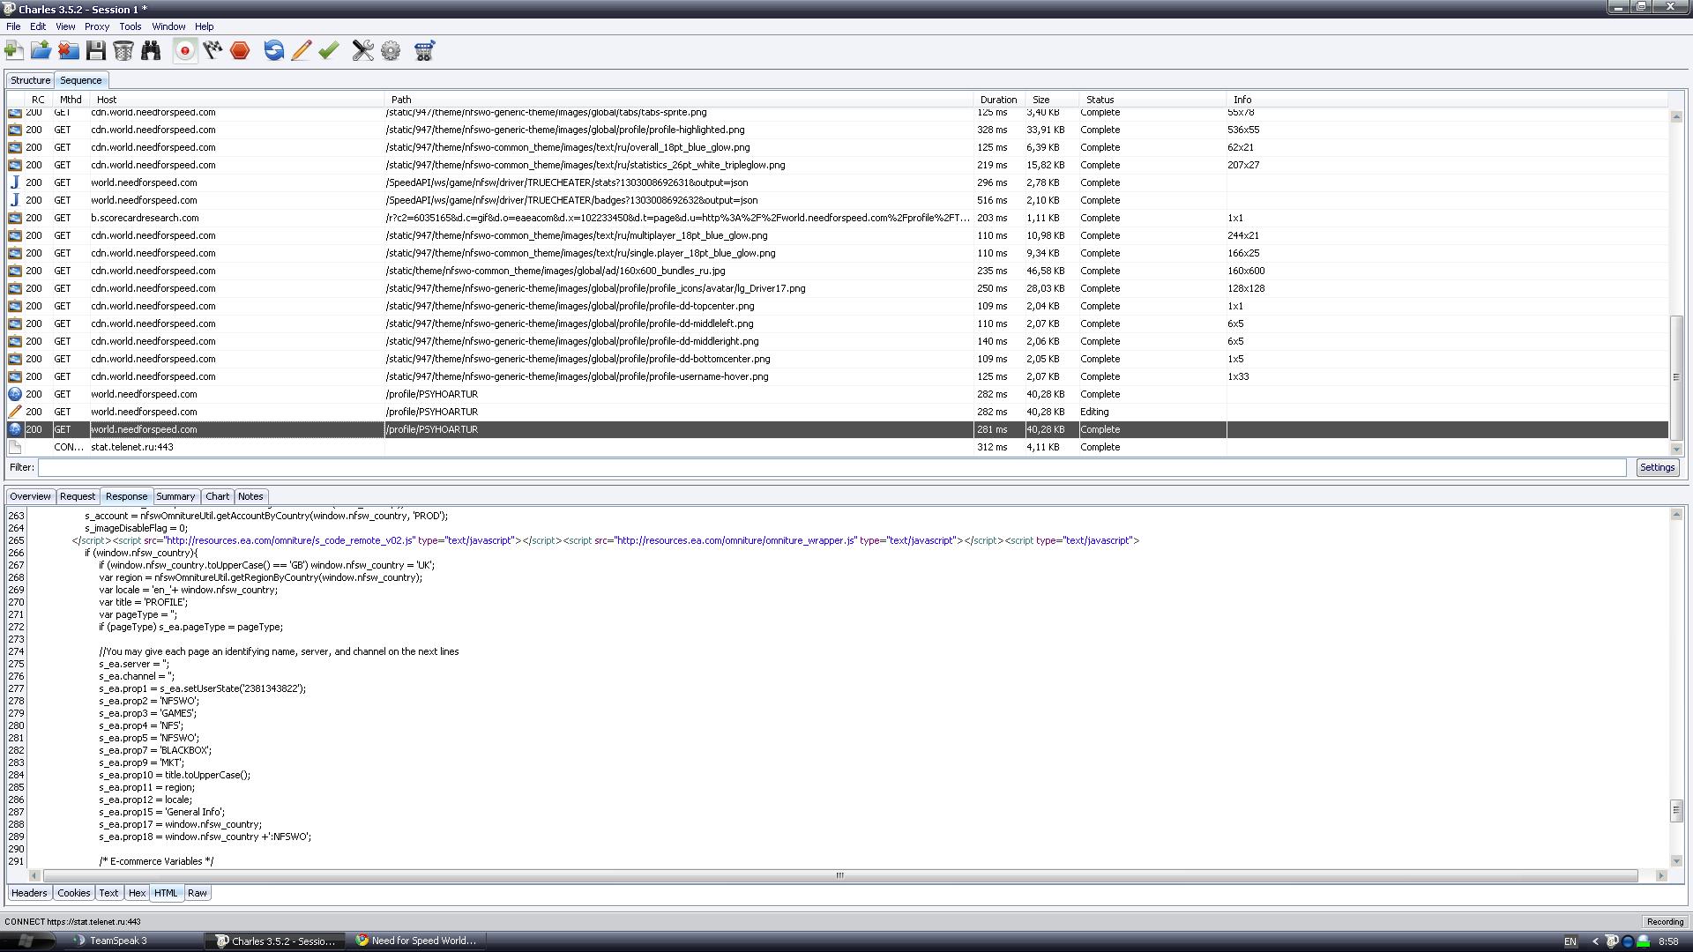Open the Window menu
This screenshot has width=1693, height=952.
(168, 26)
